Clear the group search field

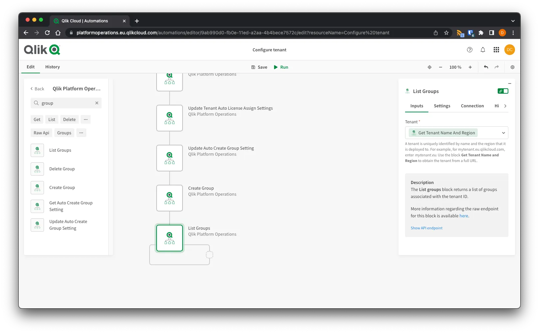97,103
